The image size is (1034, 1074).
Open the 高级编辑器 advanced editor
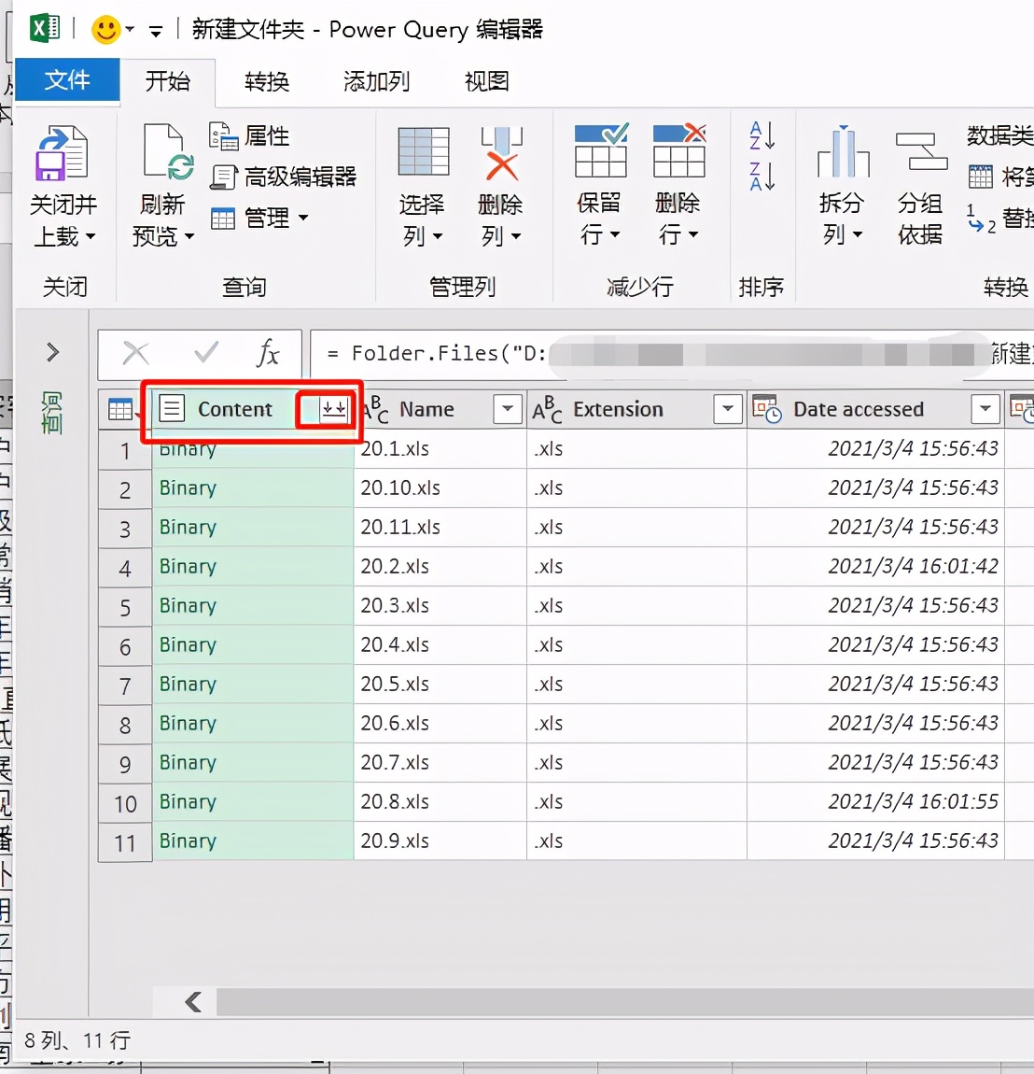coord(284,177)
